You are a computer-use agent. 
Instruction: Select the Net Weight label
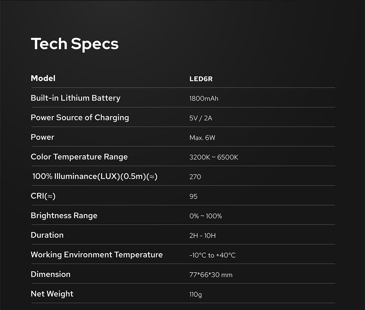click(52, 294)
